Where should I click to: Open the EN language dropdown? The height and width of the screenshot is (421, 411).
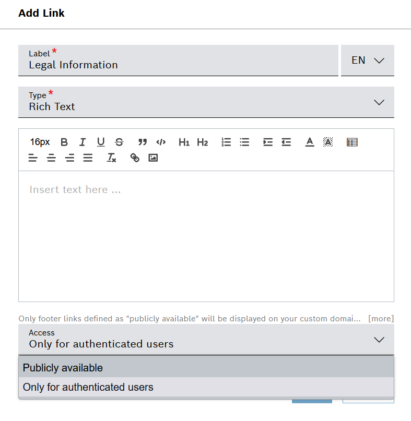(x=368, y=61)
